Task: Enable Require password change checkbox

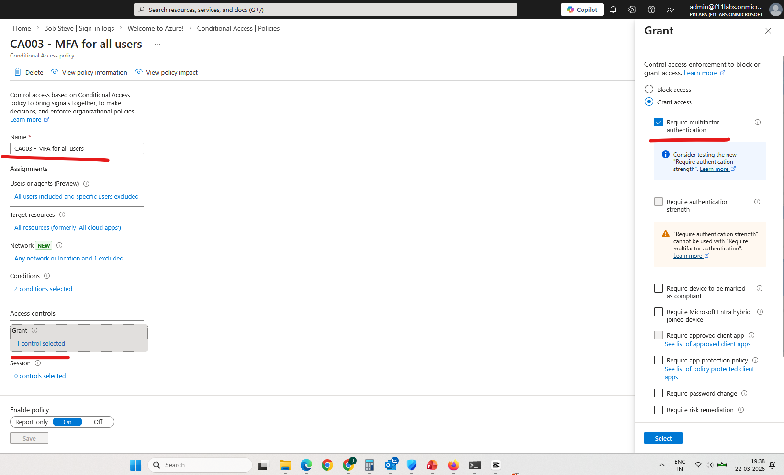Action: coord(659,393)
